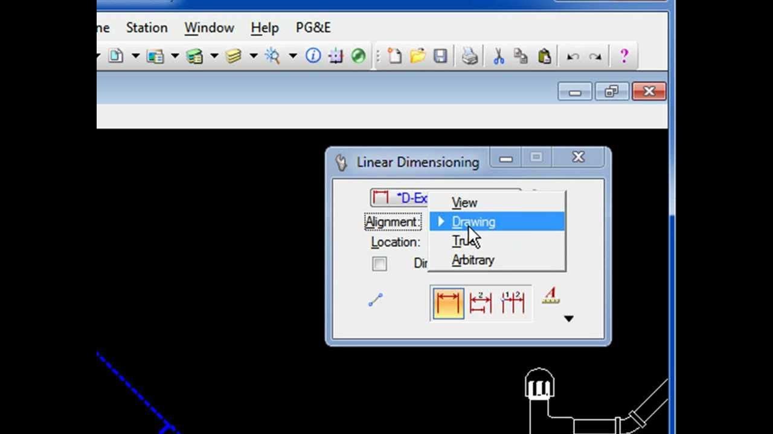The image size is (773, 434).
Task: Open the Help menu
Action: tap(265, 28)
